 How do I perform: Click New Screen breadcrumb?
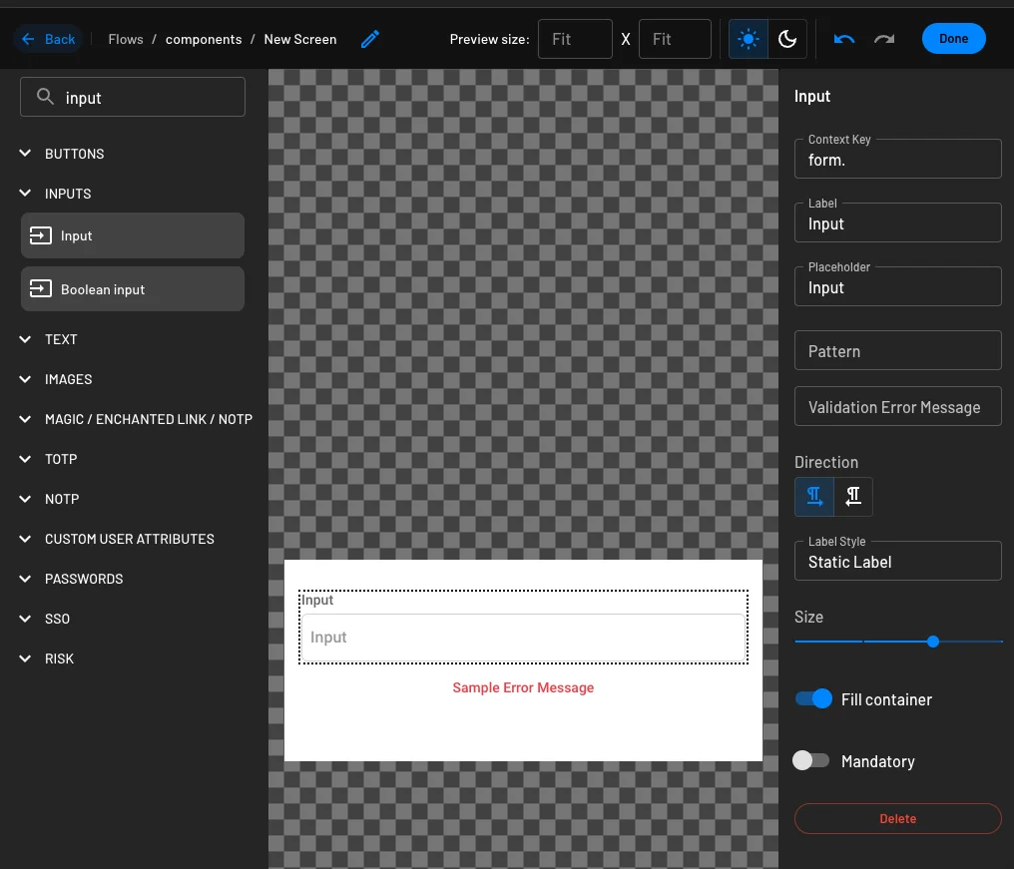[x=300, y=39]
